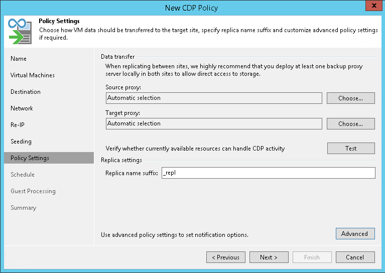Switch to the Destination step
The height and width of the screenshot is (273, 385).
(x=26, y=92)
